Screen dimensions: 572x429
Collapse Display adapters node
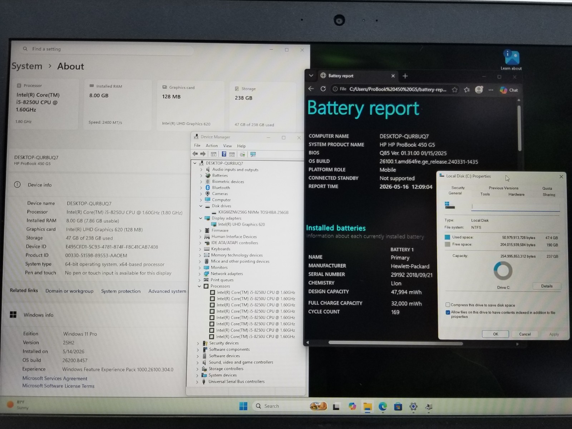201,218
